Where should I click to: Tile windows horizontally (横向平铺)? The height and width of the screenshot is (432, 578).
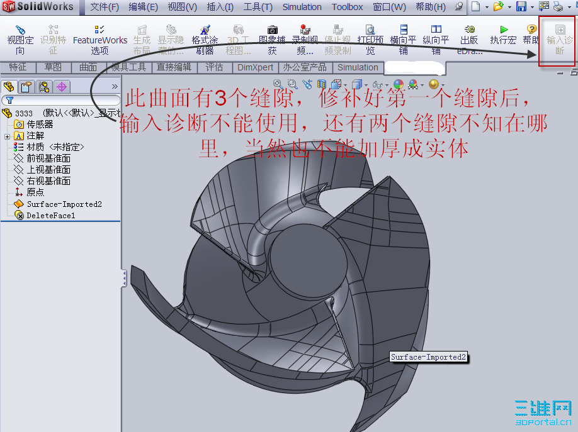[403, 40]
